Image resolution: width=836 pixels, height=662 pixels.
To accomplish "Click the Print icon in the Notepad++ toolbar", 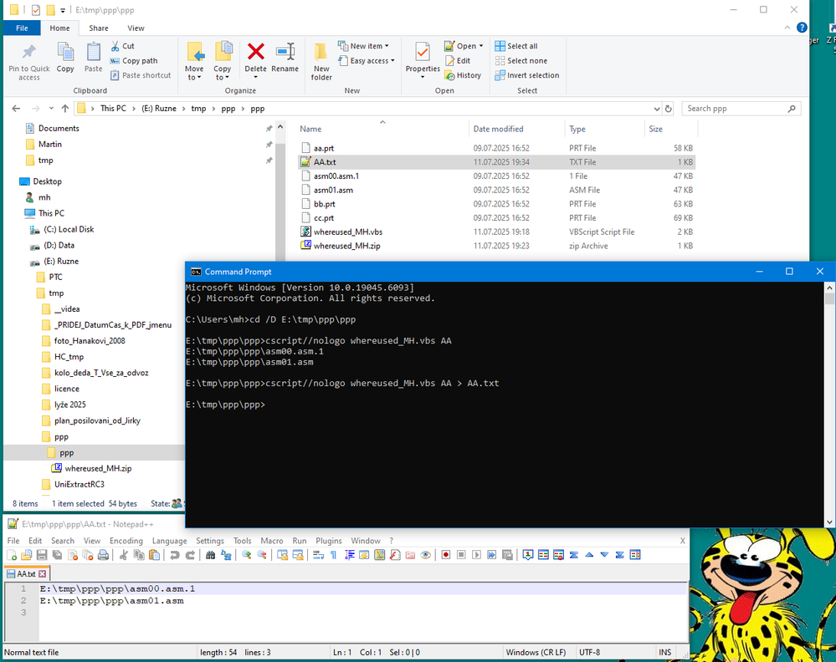I will (x=103, y=555).
